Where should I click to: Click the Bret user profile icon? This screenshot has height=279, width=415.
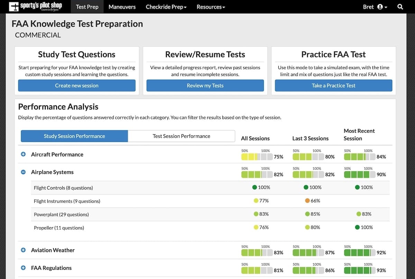(x=379, y=7)
